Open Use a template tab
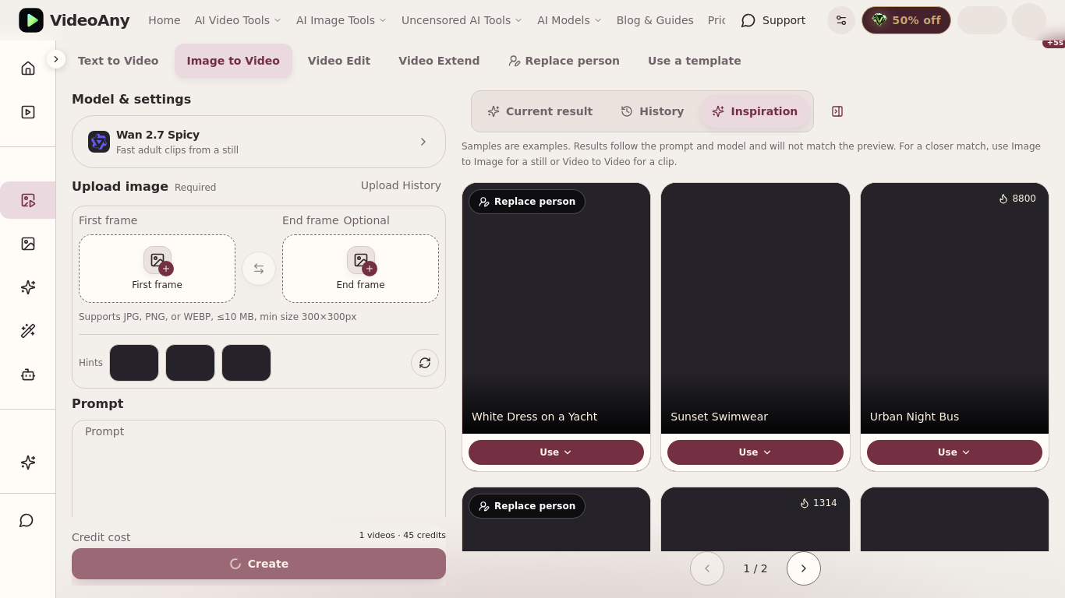The width and height of the screenshot is (1065, 598). [x=695, y=61]
